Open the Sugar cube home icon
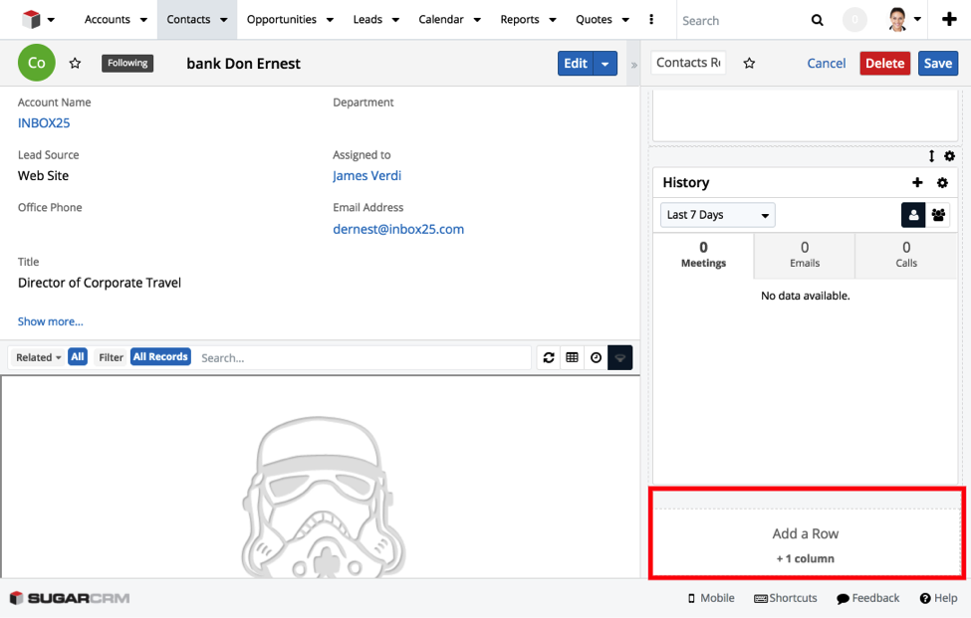The height and width of the screenshot is (618, 971). pos(31,20)
